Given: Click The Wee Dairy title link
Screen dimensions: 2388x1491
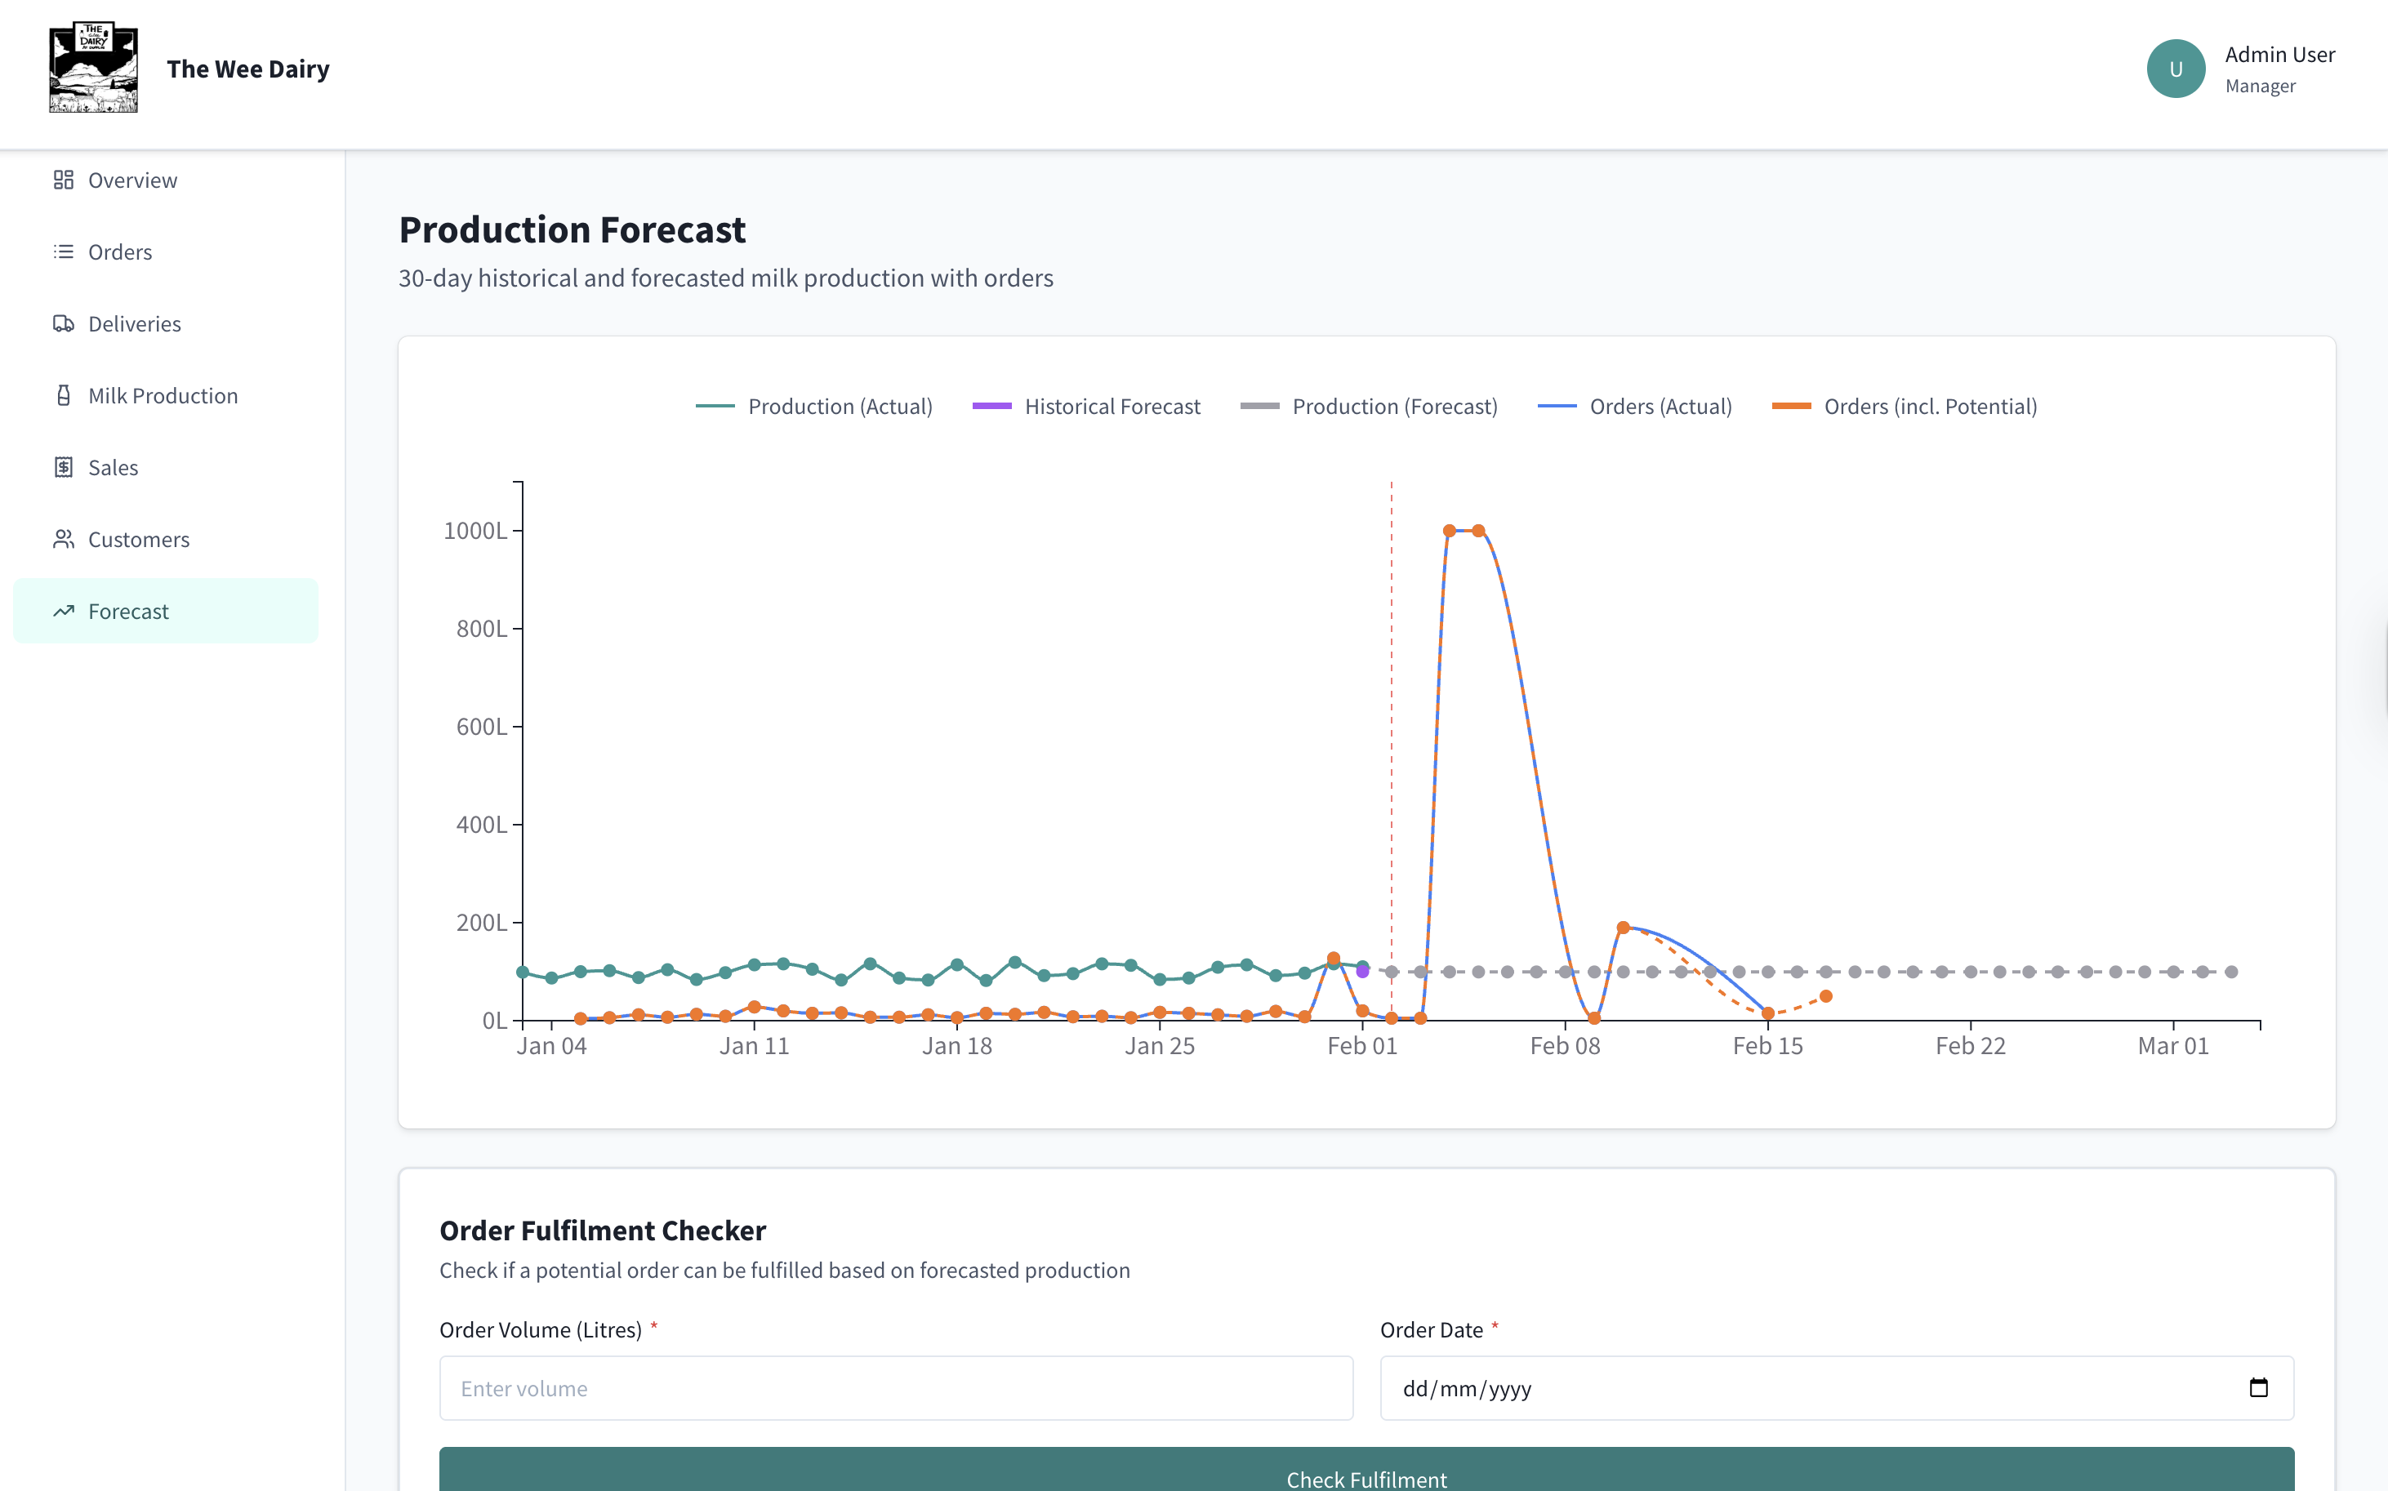Looking at the screenshot, I should click(247, 69).
